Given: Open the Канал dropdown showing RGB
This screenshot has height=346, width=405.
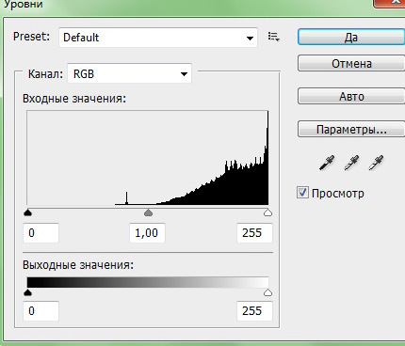Looking at the screenshot, I should point(129,74).
